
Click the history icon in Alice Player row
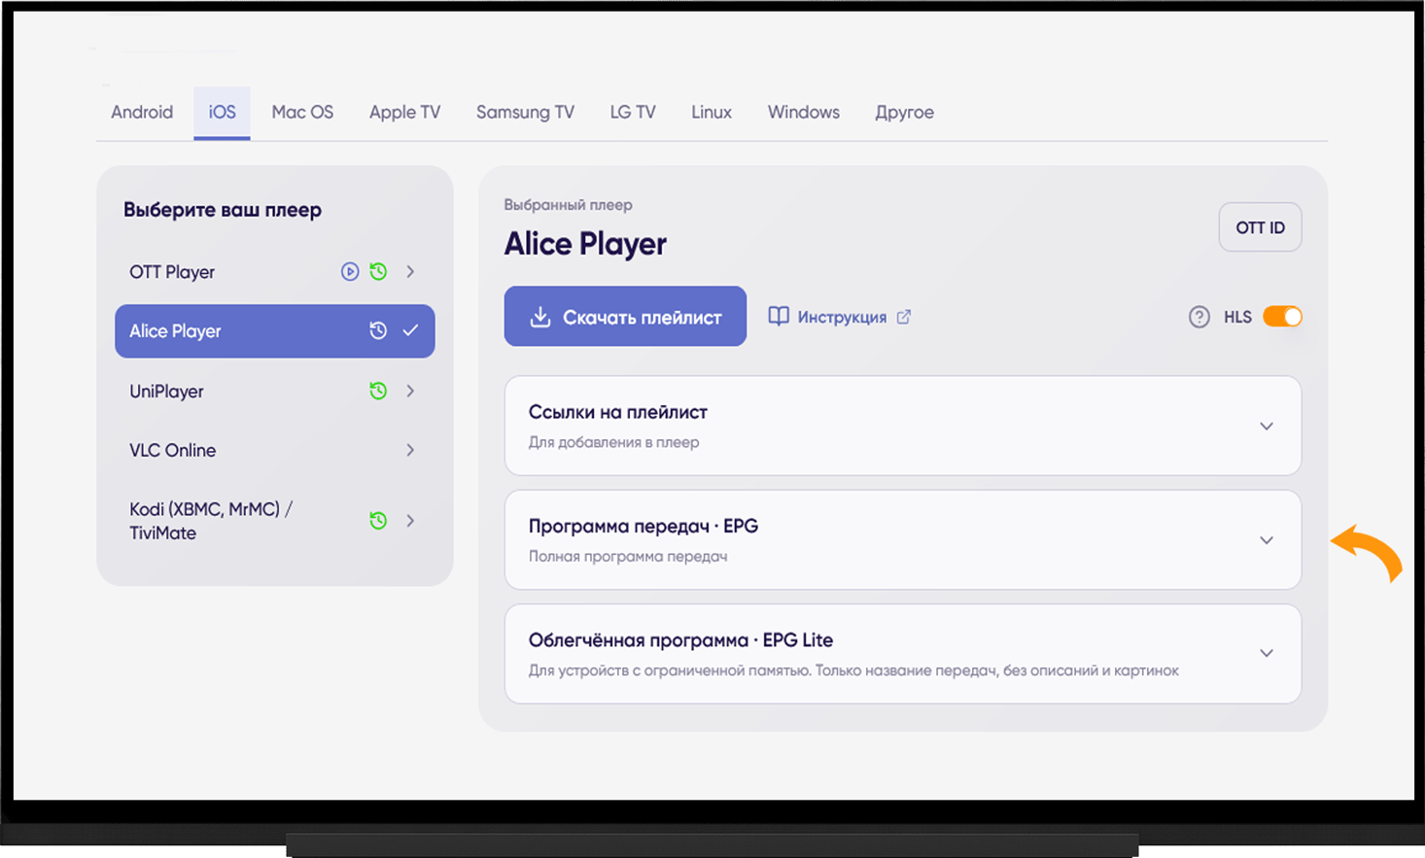378,331
